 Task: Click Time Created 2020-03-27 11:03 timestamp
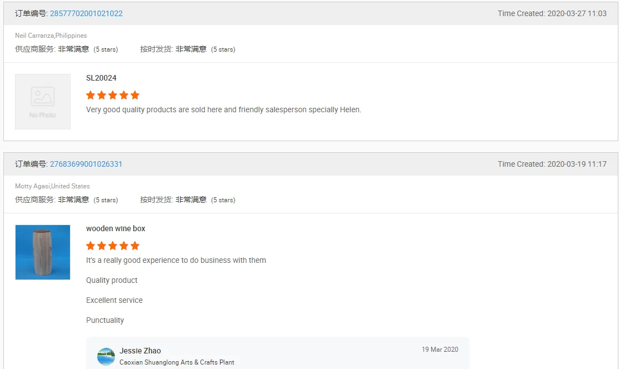point(552,13)
